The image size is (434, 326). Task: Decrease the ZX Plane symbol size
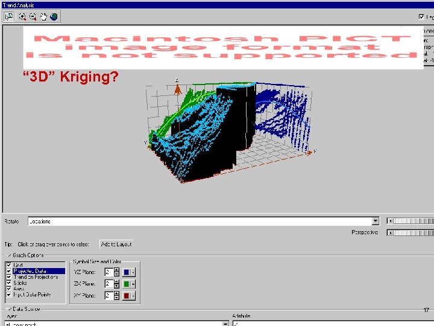116,286
